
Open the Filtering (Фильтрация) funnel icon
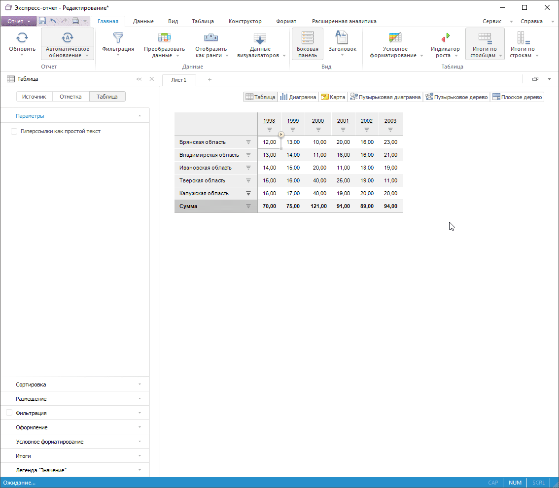coord(118,38)
